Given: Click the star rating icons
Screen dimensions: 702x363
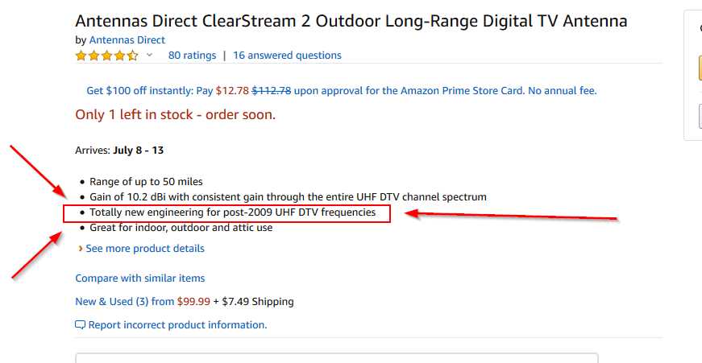Looking at the screenshot, I should click(x=106, y=56).
